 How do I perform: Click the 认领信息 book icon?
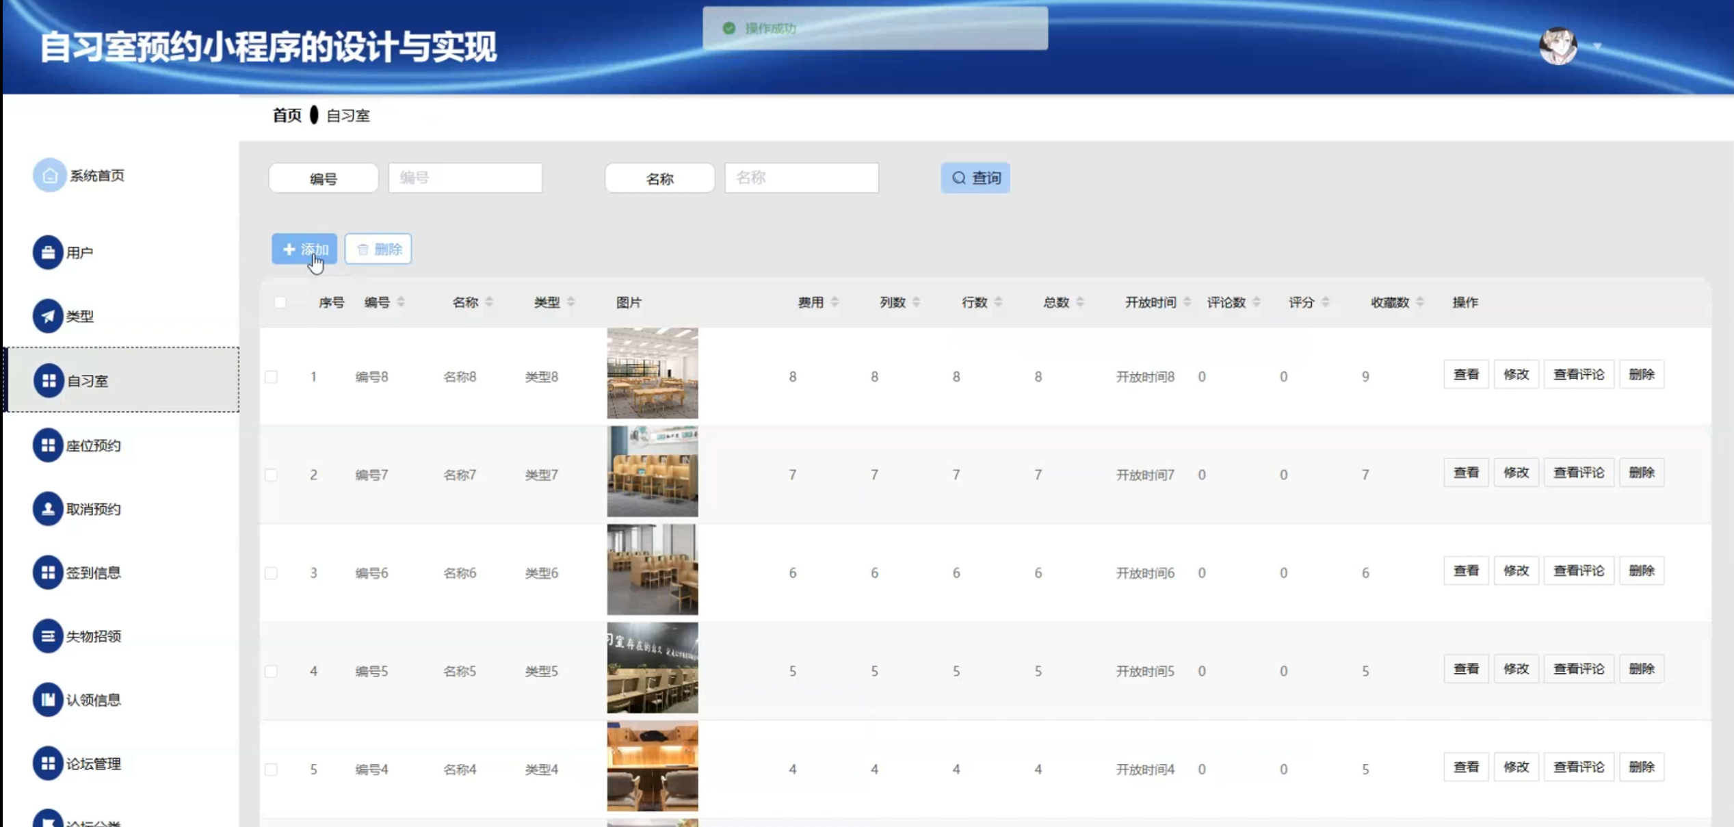(48, 700)
